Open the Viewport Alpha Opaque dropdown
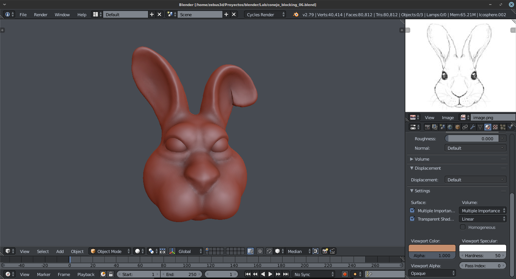516x279 pixels. click(432, 273)
